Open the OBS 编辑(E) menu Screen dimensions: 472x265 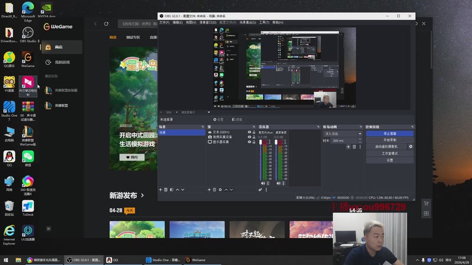178,22
